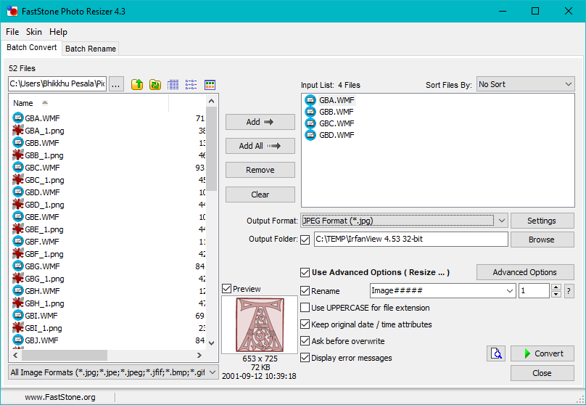Screen dimensions: 586x405
Task: Enable Use UPPERCASE for file extension
Action: pyautogui.click(x=305, y=308)
